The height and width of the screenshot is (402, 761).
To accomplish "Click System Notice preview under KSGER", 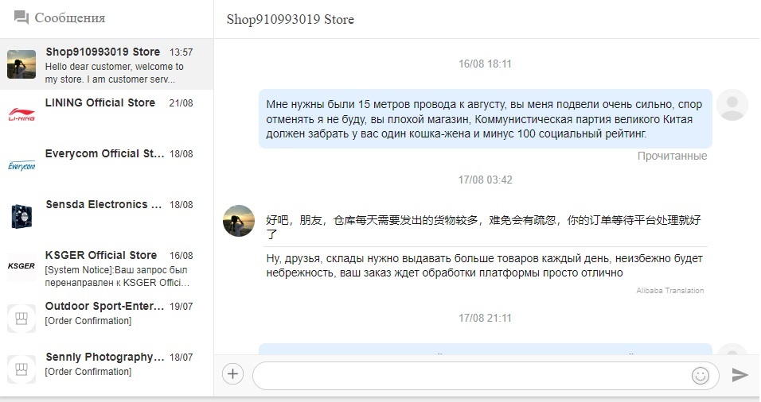I will click(116, 276).
